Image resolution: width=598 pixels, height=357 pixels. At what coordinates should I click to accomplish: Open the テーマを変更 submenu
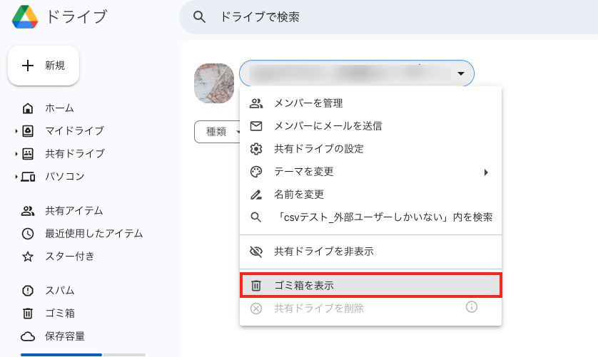pyautogui.click(x=370, y=172)
